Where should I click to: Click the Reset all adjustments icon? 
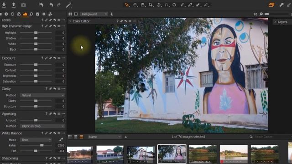[x=41, y=5]
